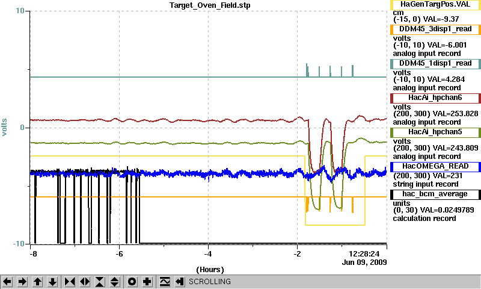Pan the plot right with the right arrow
The height and width of the screenshot is (289, 481).
click(x=22, y=282)
